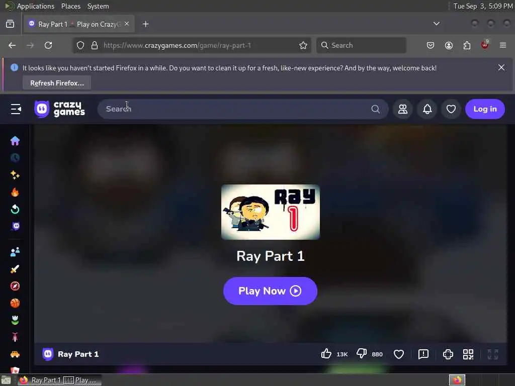Open the Pocket save icon in the Firefox toolbar
Screen dimensions: 515x386
[431, 45]
